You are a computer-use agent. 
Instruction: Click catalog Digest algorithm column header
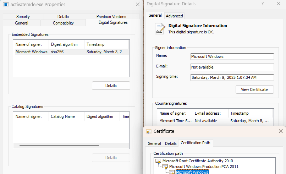(x=102, y=116)
